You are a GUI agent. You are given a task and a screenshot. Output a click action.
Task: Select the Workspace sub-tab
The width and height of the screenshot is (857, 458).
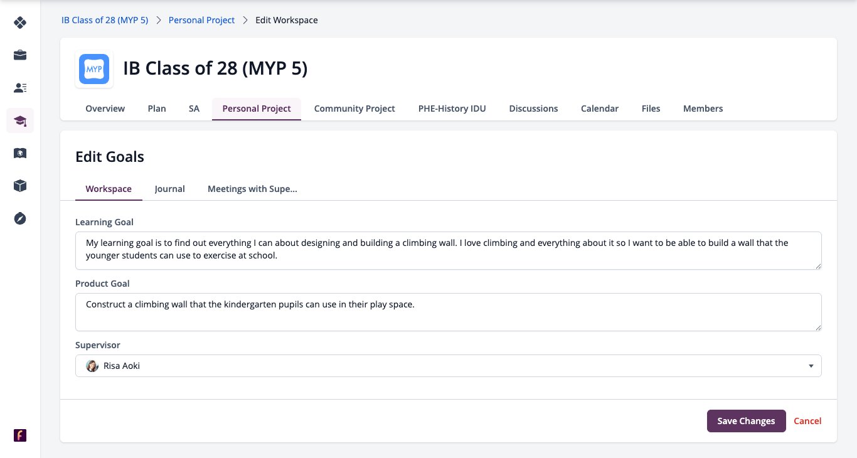click(109, 189)
